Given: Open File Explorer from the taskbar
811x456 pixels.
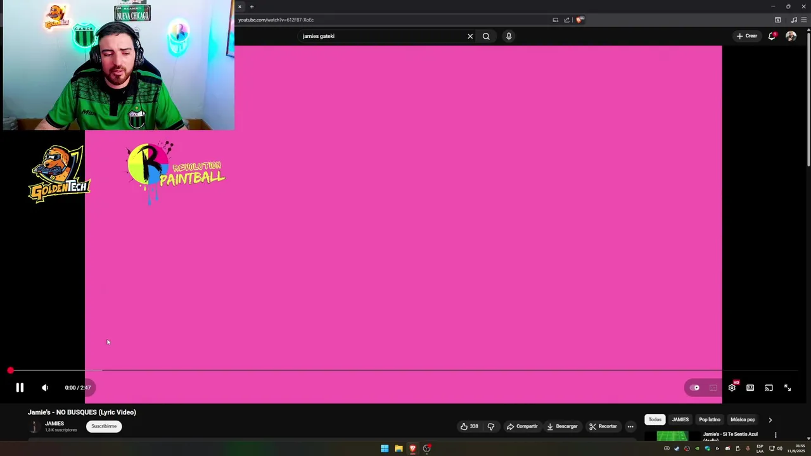Looking at the screenshot, I should coord(399,448).
